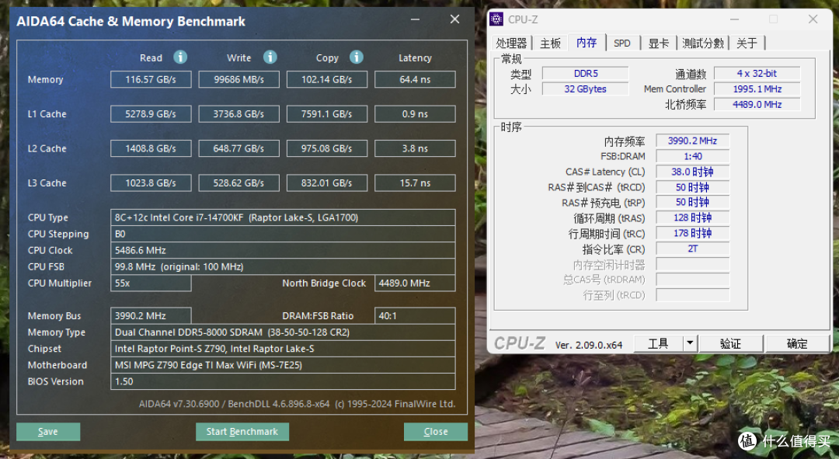Click the L1 Cache Copy value 7591.1 GB/s
This screenshot has height=459, width=839.
(327, 114)
